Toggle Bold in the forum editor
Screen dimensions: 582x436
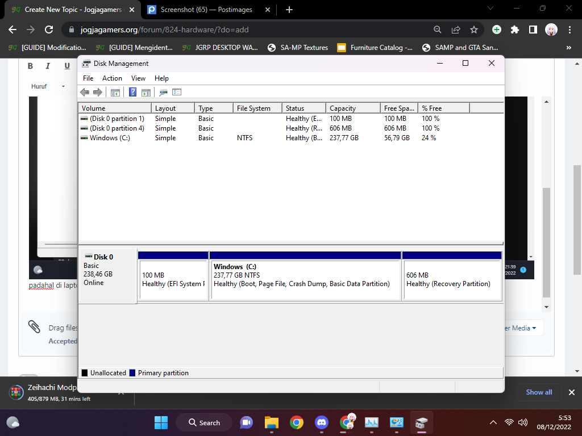[31, 66]
